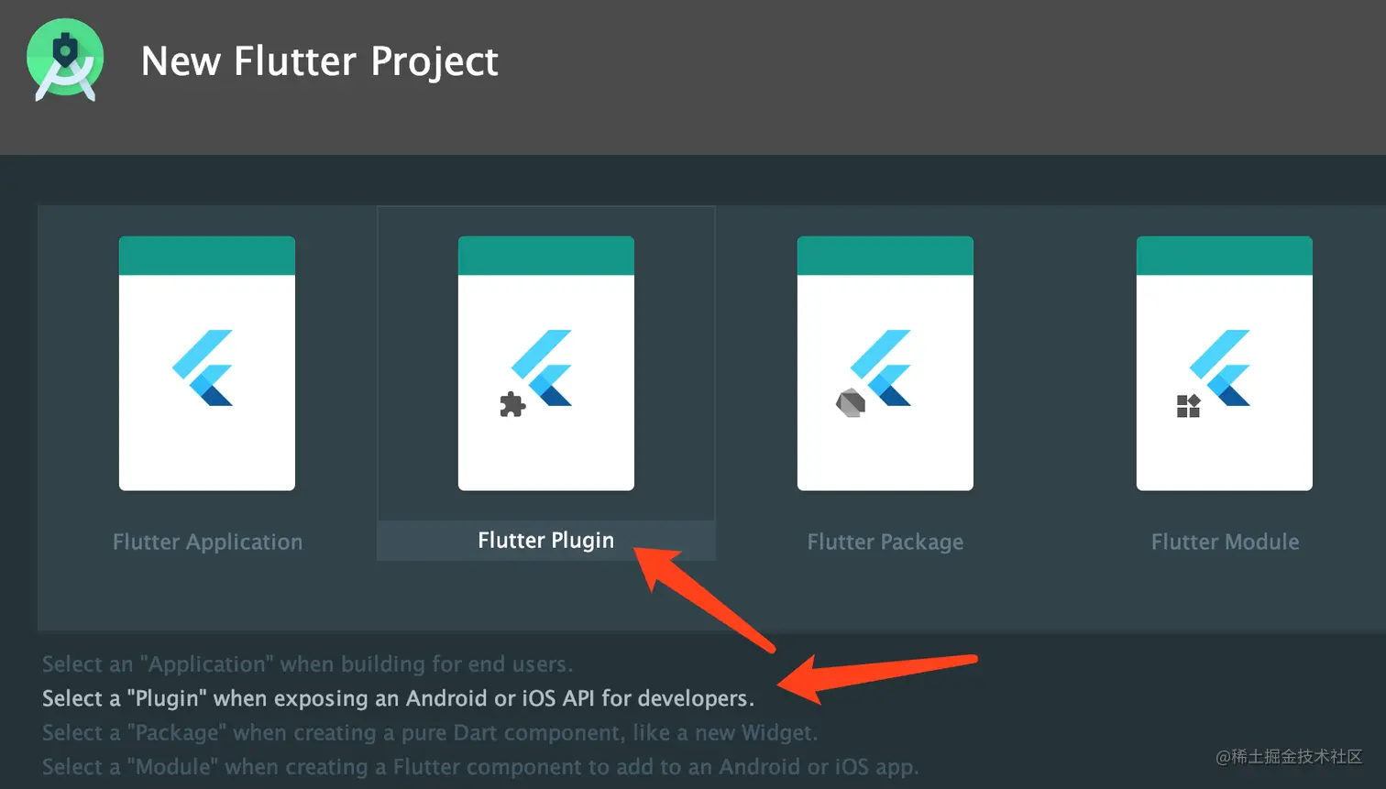Viewport: 1386px width, 789px height.
Task: Select the Flutter Application project thumbnail
Action: point(207,363)
